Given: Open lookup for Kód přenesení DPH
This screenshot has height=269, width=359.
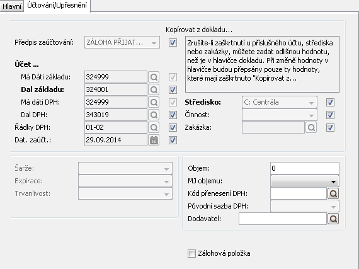Looking at the screenshot, I should [333, 193].
